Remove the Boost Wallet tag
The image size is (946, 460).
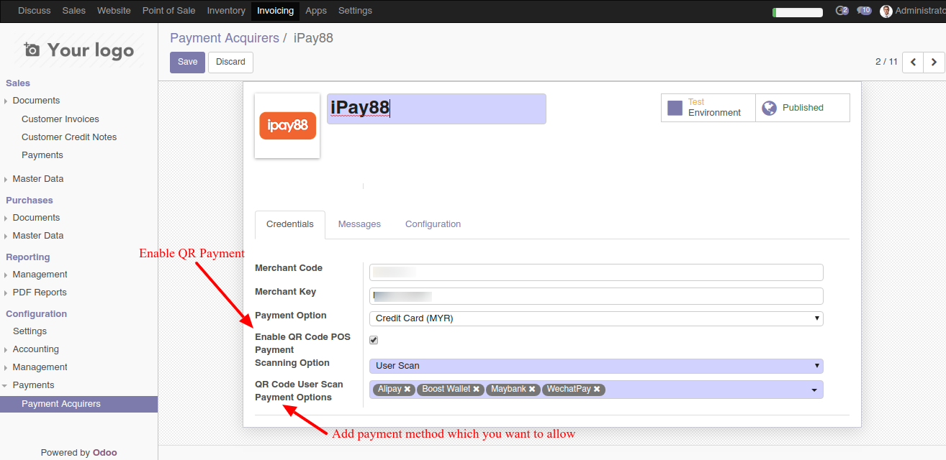coord(476,389)
